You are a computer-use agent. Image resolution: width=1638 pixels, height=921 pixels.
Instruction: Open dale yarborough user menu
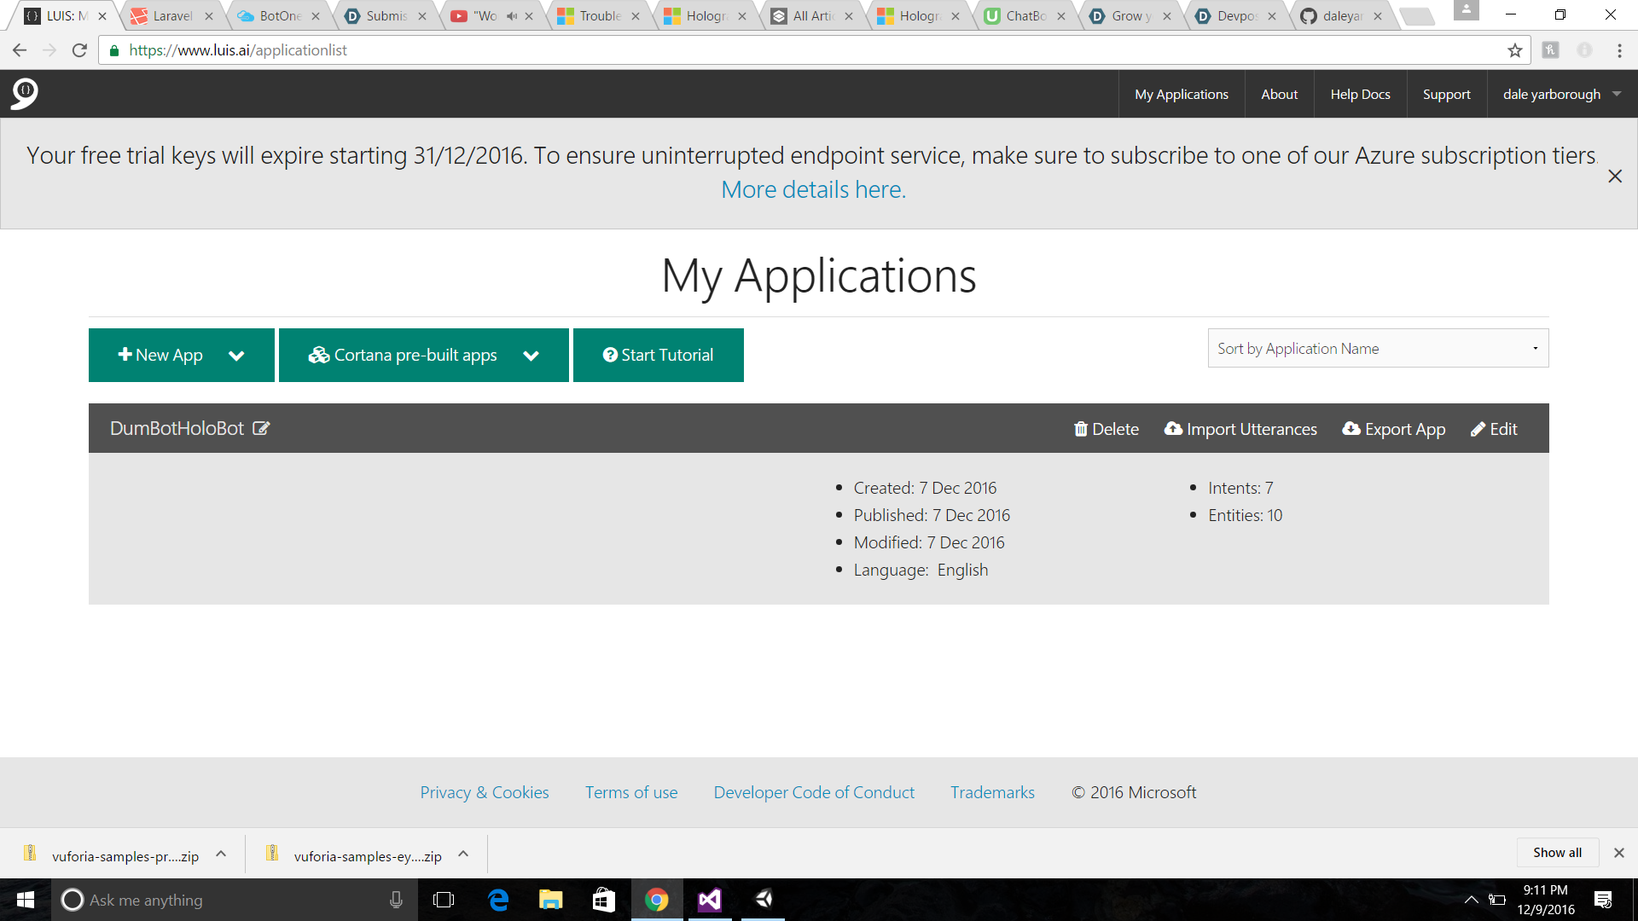[1560, 95]
